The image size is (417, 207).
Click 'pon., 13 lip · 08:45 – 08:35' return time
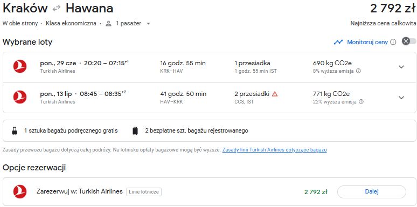pyautogui.click(x=84, y=94)
